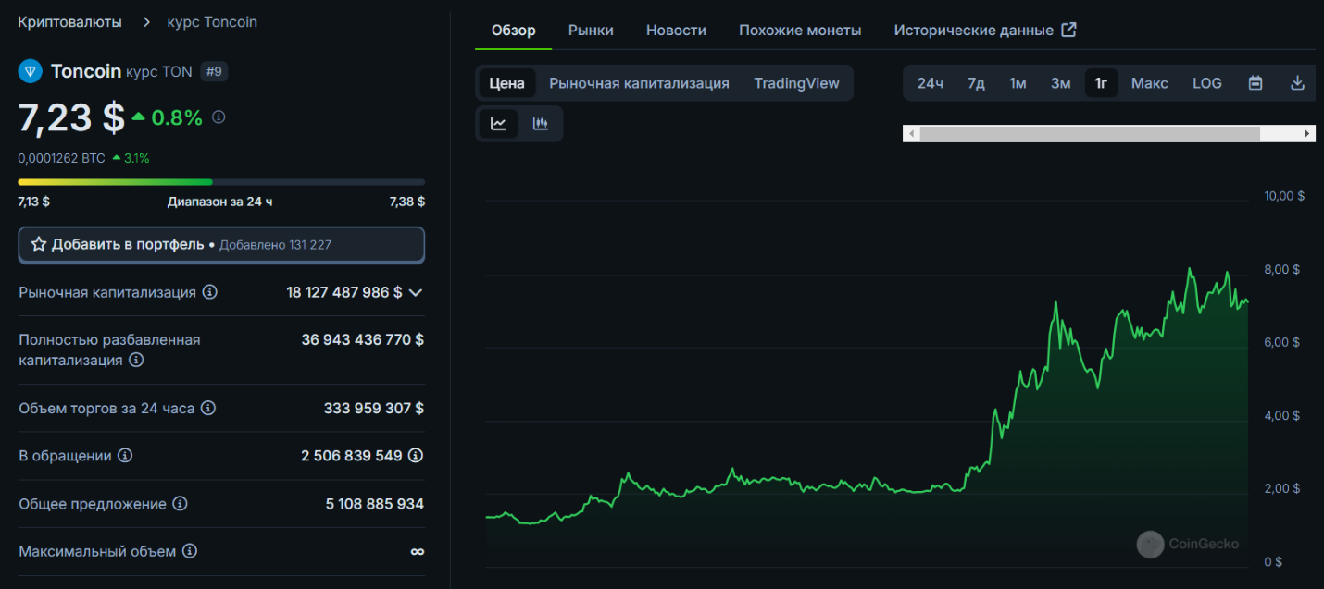Click the star icon in Добавить в портфель
Screen dimensions: 1324x589
pos(39,245)
